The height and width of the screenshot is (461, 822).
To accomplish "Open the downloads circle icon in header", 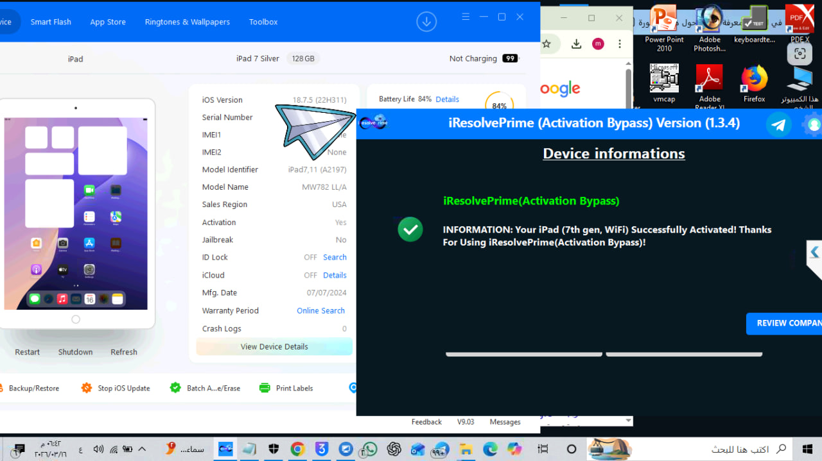I will click(x=426, y=22).
